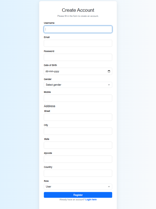The width and height of the screenshot is (156, 209).
Task: Click the 'Already have an account?' text
Action: [72, 199]
